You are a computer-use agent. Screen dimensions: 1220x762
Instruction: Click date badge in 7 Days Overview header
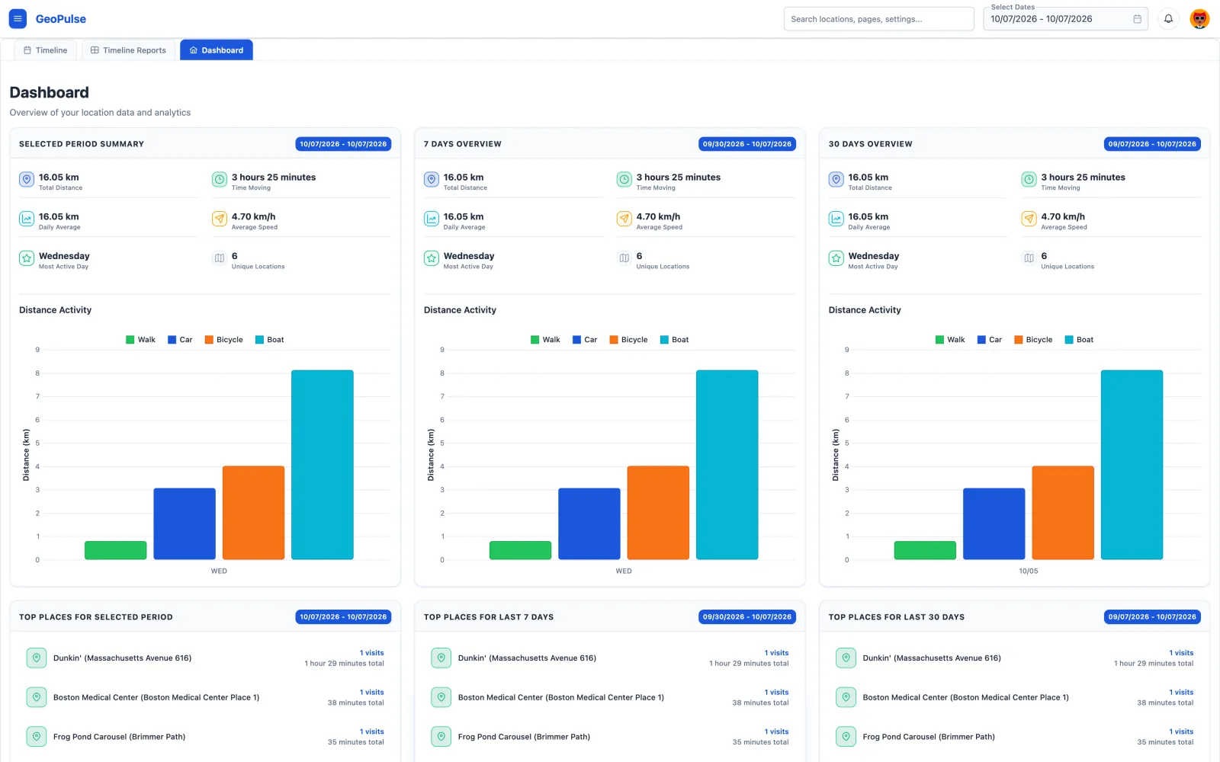[747, 144]
